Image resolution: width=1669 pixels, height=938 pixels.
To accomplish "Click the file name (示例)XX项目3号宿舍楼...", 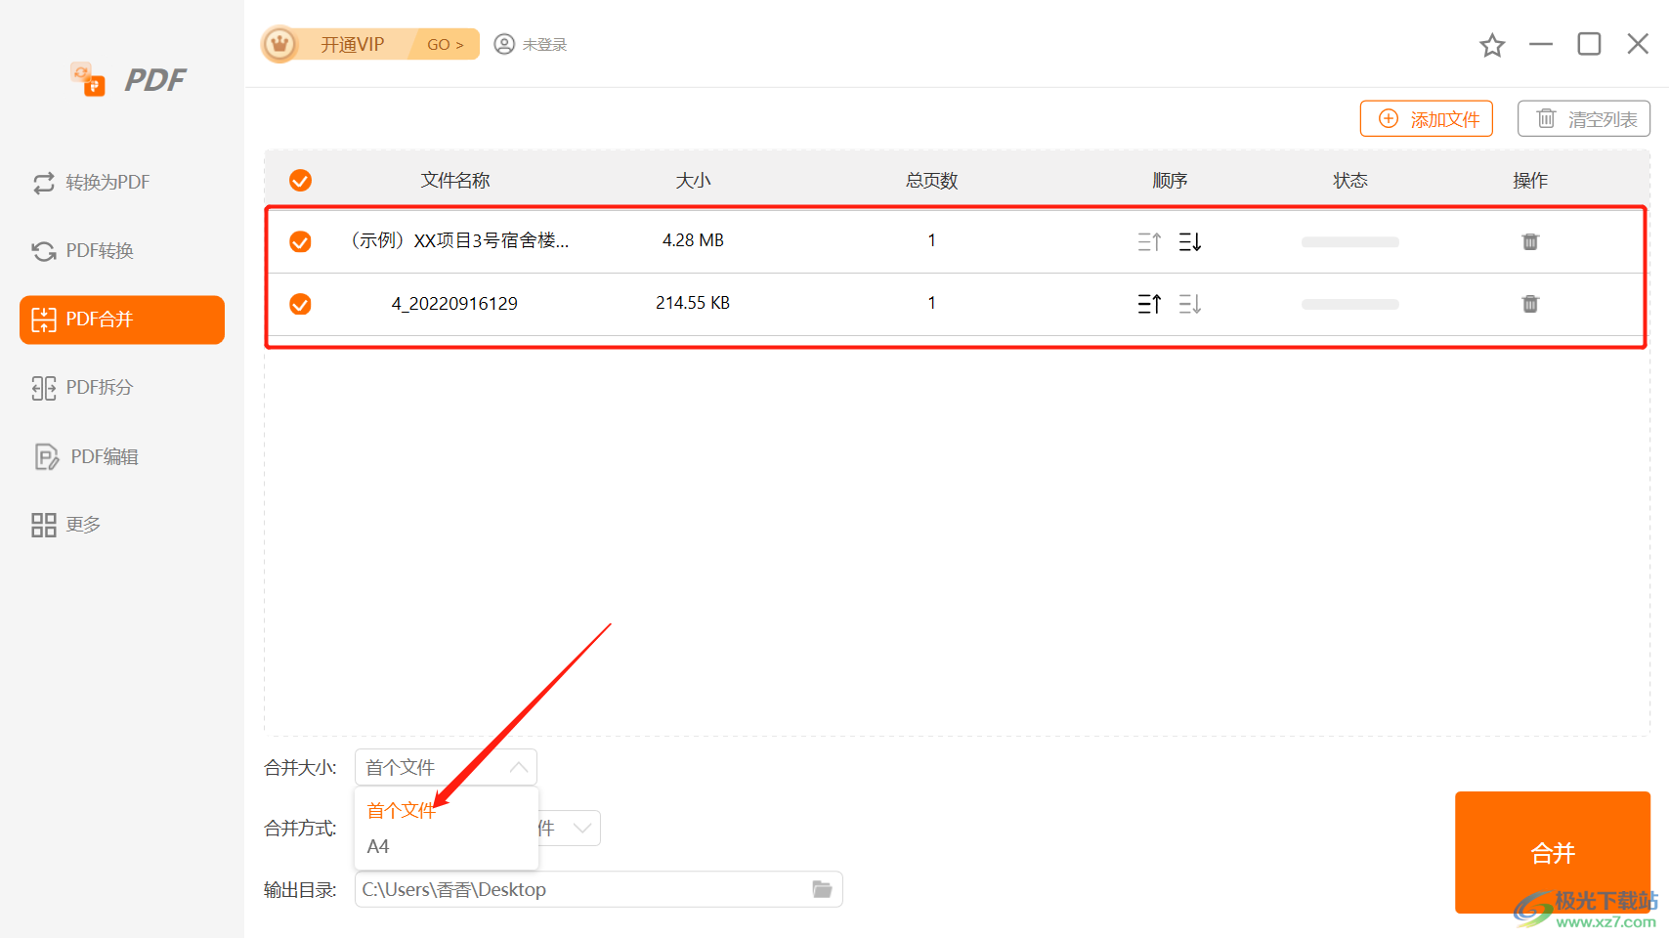I will click(x=460, y=240).
